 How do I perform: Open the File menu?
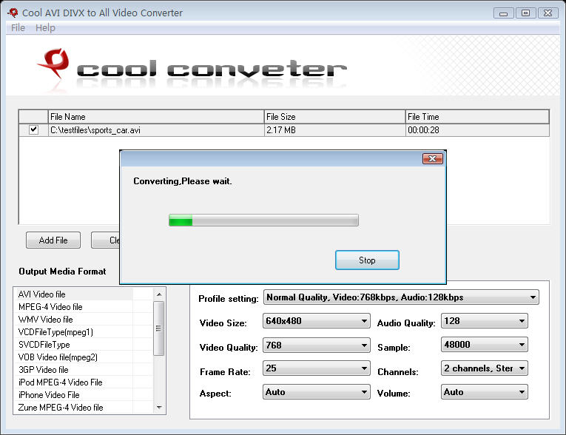(18, 28)
